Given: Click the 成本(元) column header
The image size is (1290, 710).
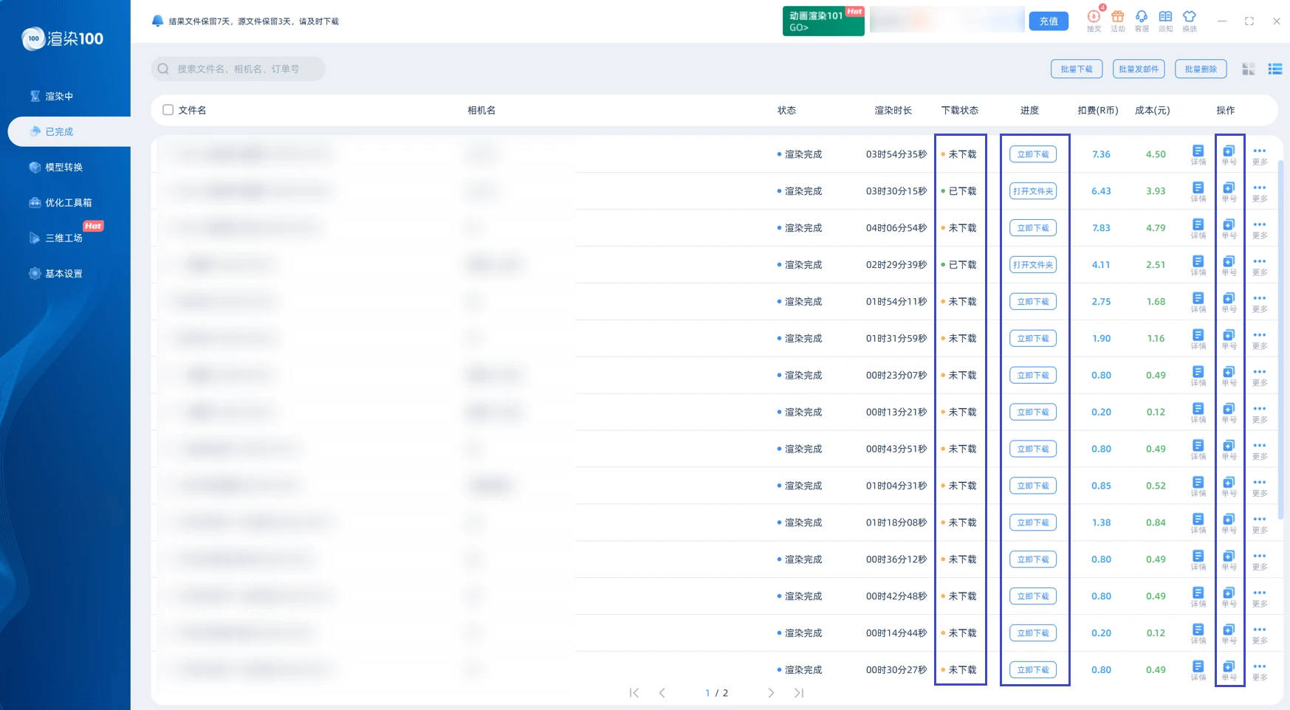Looking at the screenshot, I should pos(1152,110).
